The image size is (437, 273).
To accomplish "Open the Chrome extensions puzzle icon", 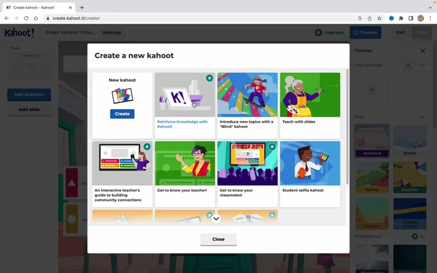I will click(401, 19).
